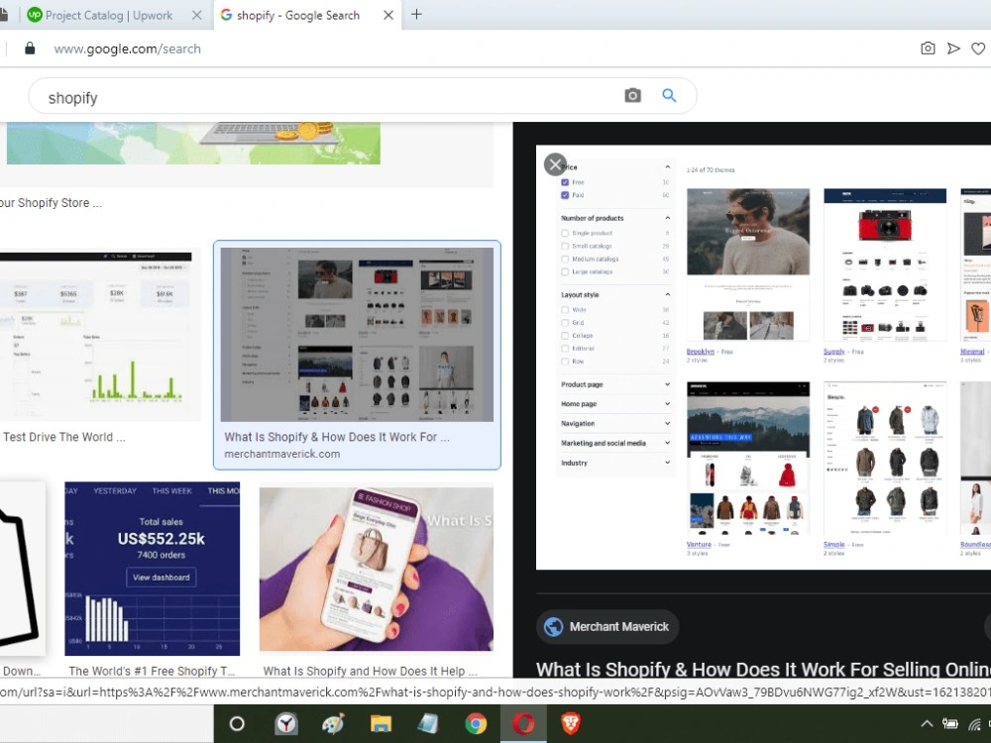This screenshot has width=991, height=743.
Task: Close the shopify Google Search tab
Action: 388,15
